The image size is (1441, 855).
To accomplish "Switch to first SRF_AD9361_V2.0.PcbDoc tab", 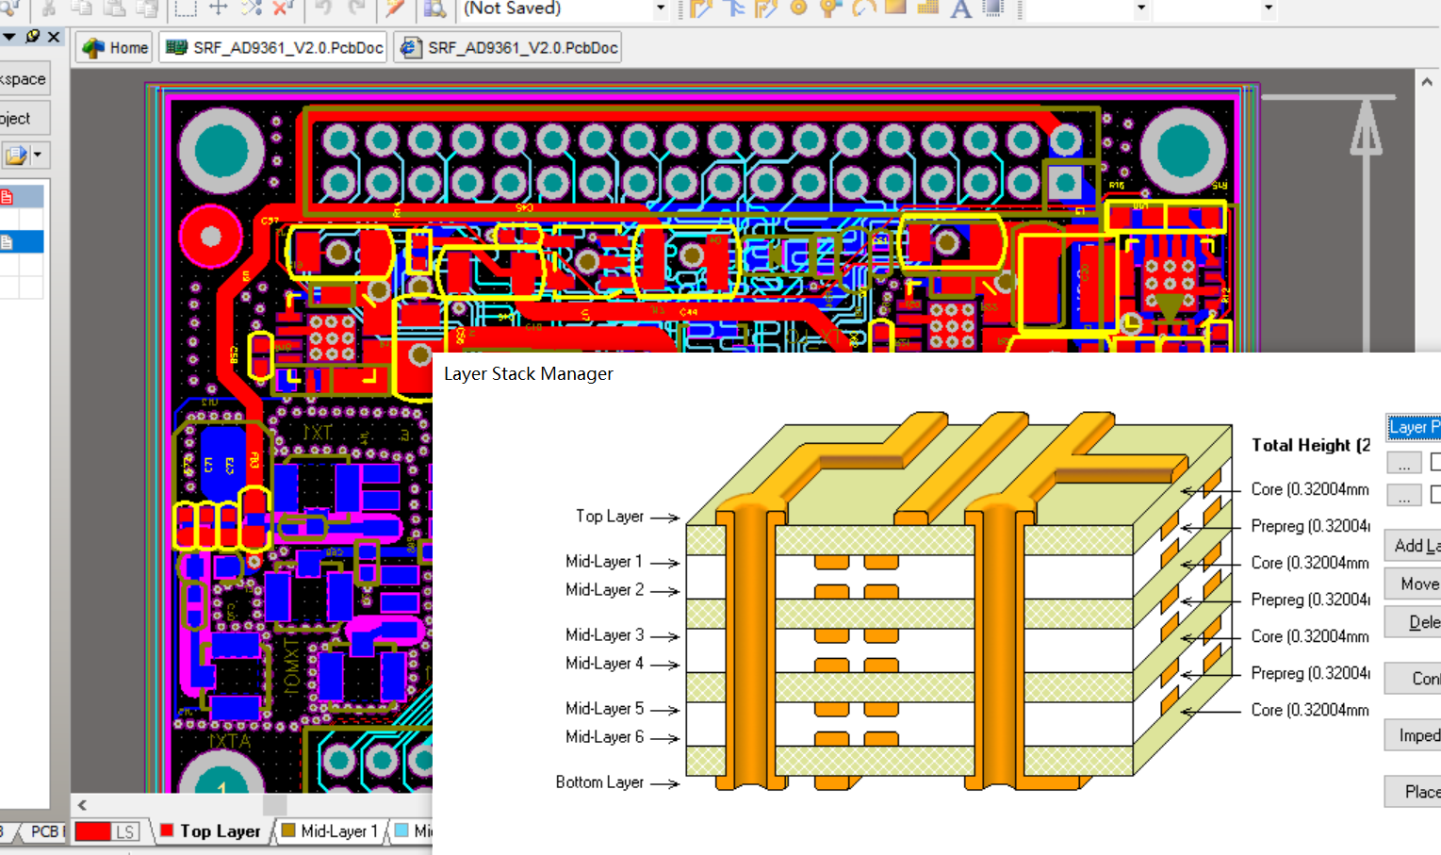I will pyautogui.click(x=274, y=48).
